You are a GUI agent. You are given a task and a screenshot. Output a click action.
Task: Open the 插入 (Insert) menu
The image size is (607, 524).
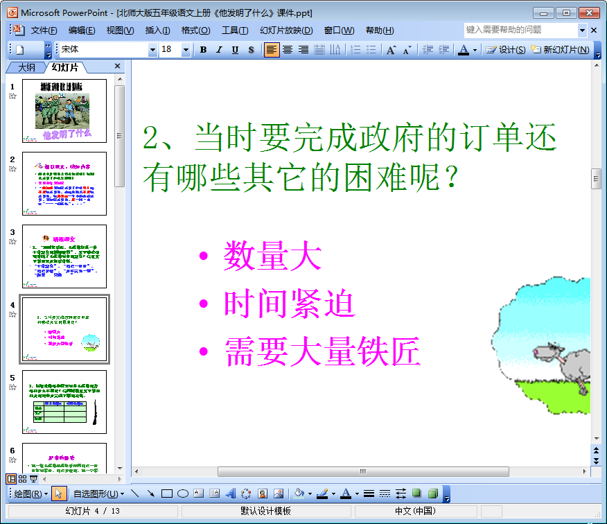pyautogui.click(x=157, y=30)
